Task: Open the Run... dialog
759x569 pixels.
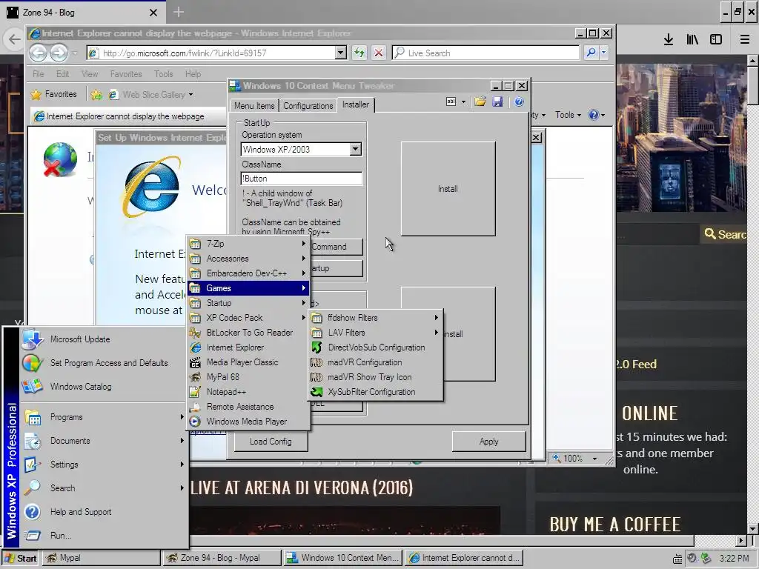Action: click(x=104, y=536)
